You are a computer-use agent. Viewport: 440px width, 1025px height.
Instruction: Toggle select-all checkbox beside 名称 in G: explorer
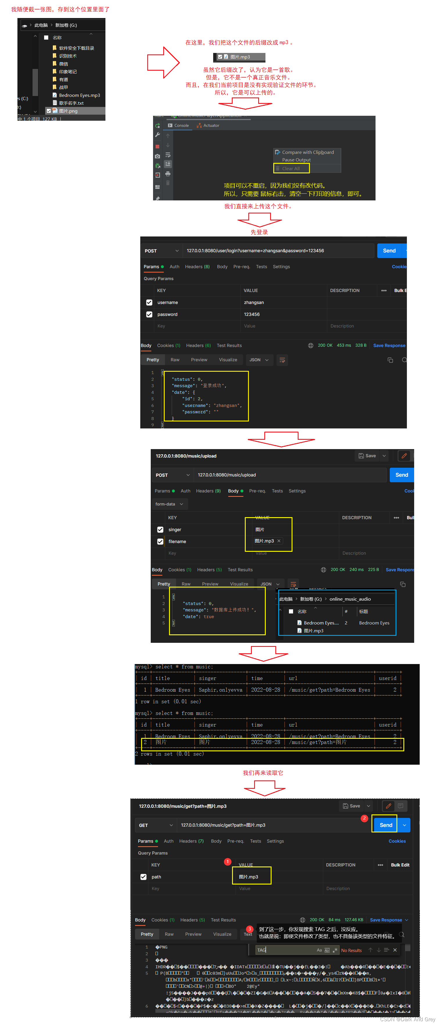(46, 38)
